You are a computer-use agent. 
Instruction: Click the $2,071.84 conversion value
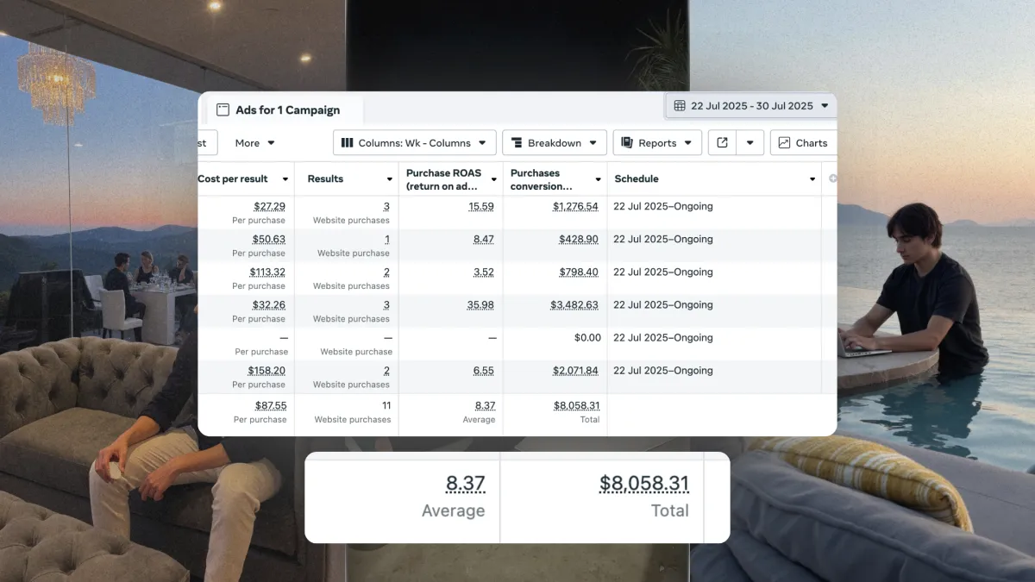pyautogui.click(x=575, y=371)
